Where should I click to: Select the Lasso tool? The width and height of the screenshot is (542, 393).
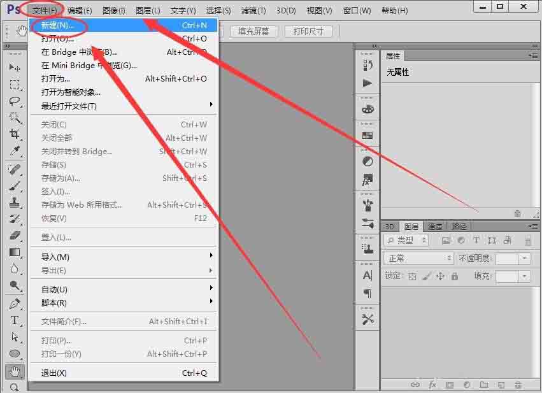(x=15, y=101)
